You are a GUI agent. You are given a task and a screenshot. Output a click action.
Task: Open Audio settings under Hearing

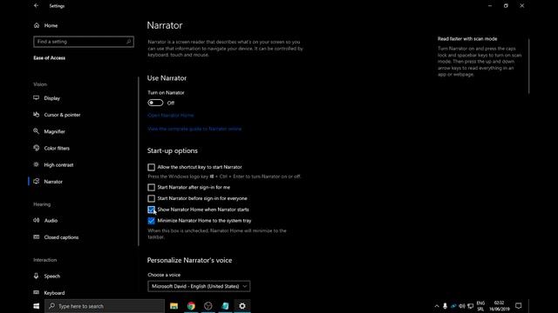point(51,221)
